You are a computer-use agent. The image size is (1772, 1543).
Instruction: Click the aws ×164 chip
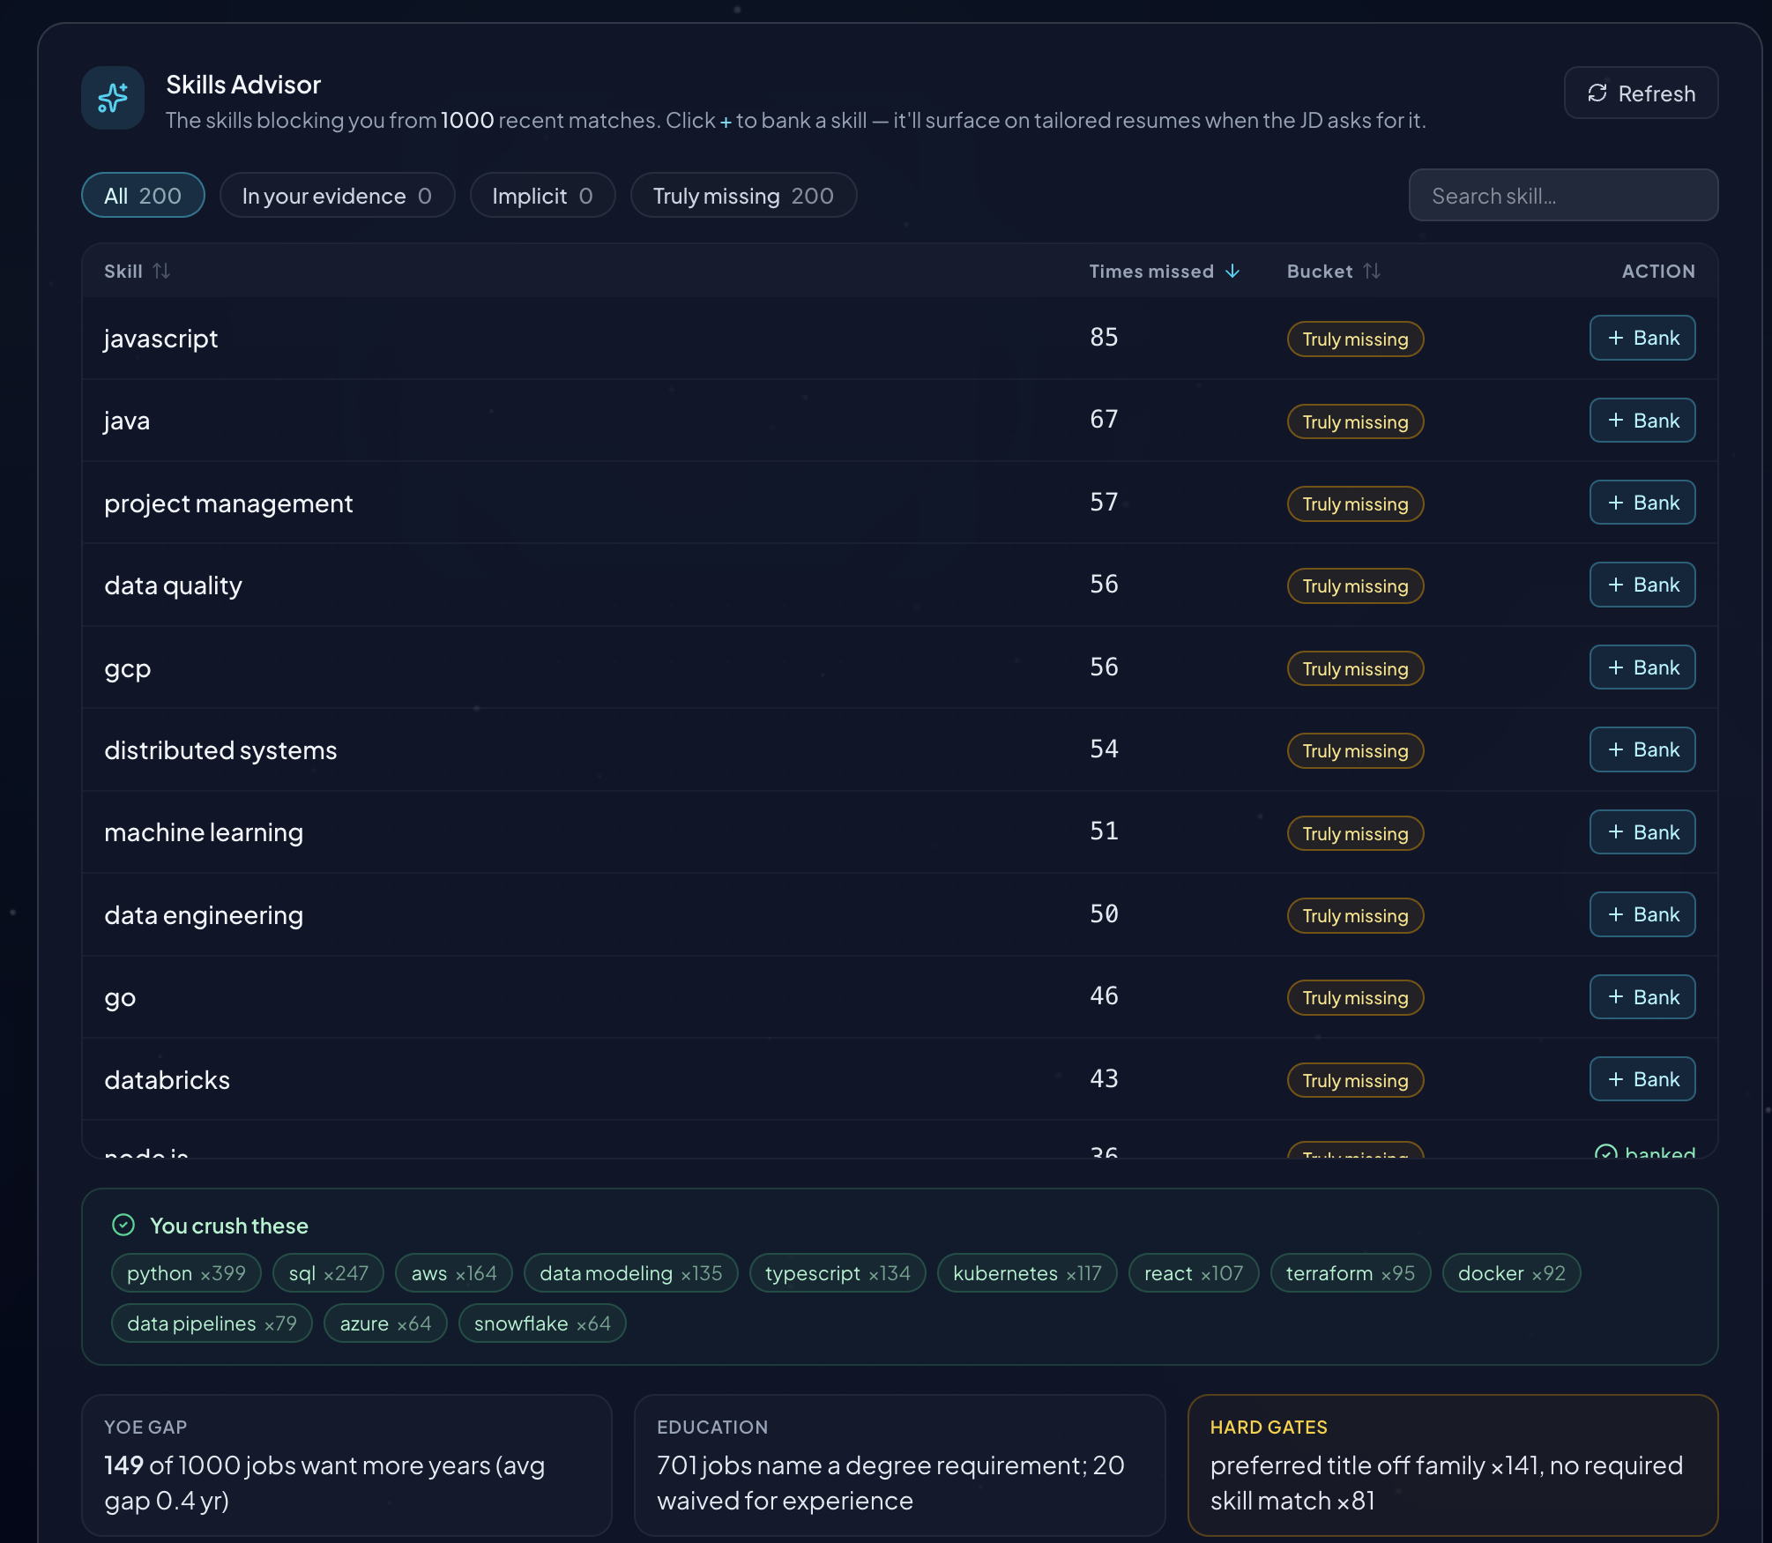[454, 1273]
